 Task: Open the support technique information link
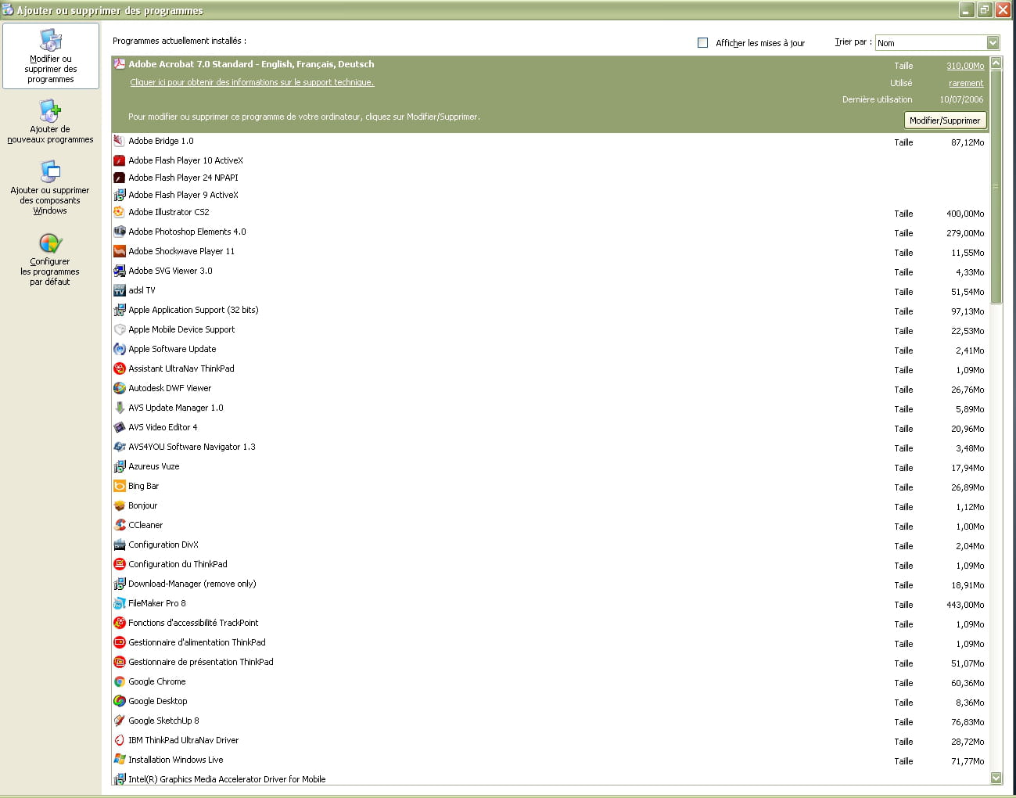point(252,82)
